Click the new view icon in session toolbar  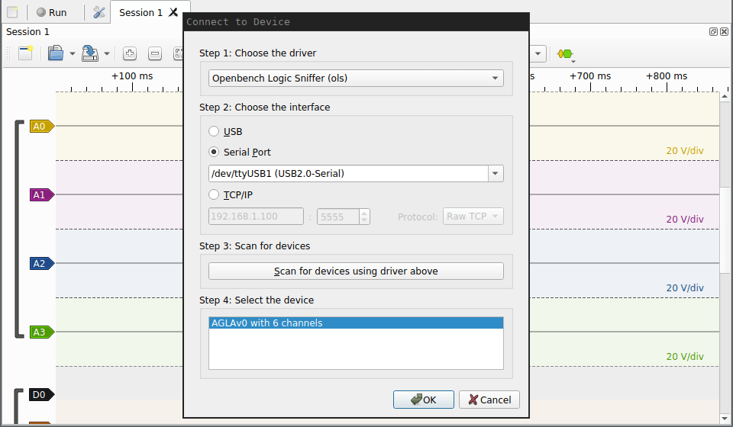click(x=26, y=53)
